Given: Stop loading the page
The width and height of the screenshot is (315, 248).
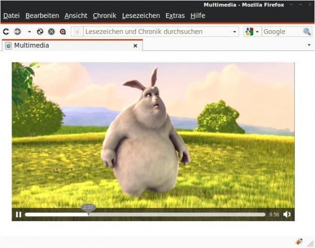Looking at the screenshot, I should (51, 32).
